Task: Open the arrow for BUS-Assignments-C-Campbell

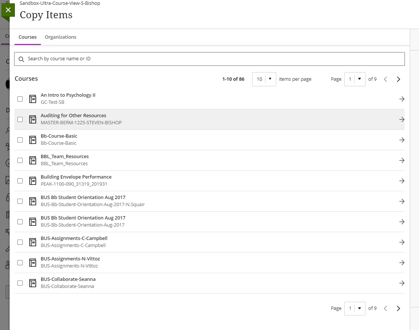Action: [x=402, y=242]
